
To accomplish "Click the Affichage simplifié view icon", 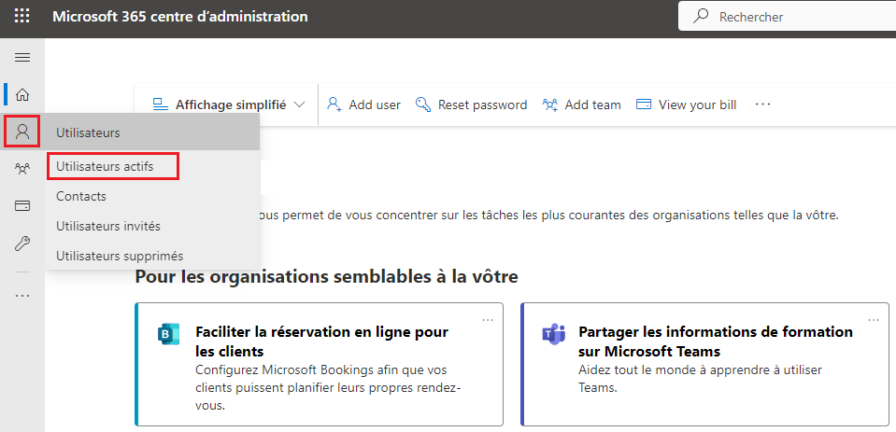I will click(x=161, y=105).
